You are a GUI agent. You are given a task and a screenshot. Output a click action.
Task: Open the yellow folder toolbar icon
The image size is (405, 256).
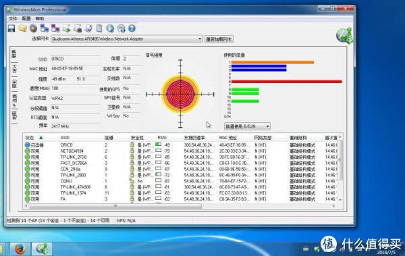22,28
